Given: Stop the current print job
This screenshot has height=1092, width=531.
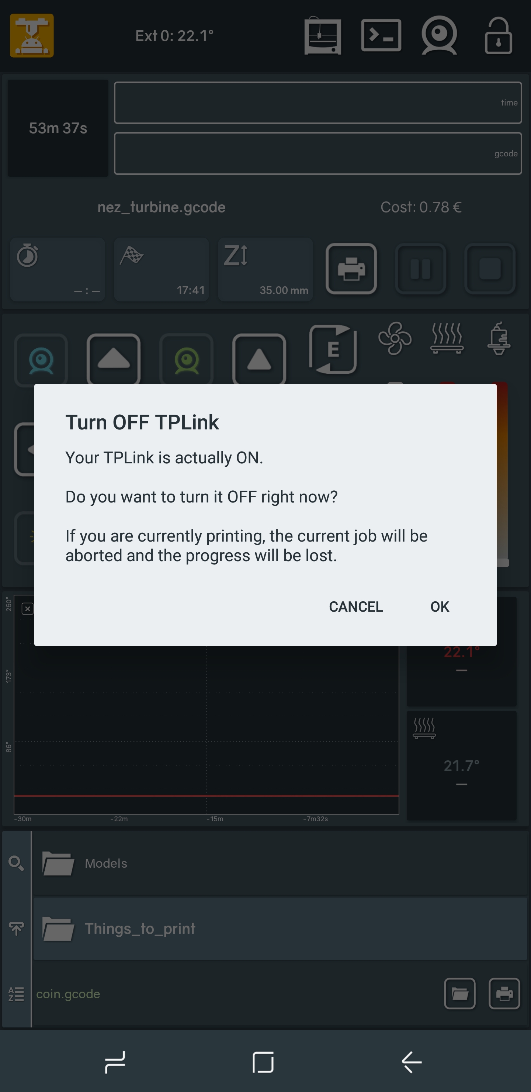Looking at the screenshot, I should pyautogui.click(x=490, y=269).
